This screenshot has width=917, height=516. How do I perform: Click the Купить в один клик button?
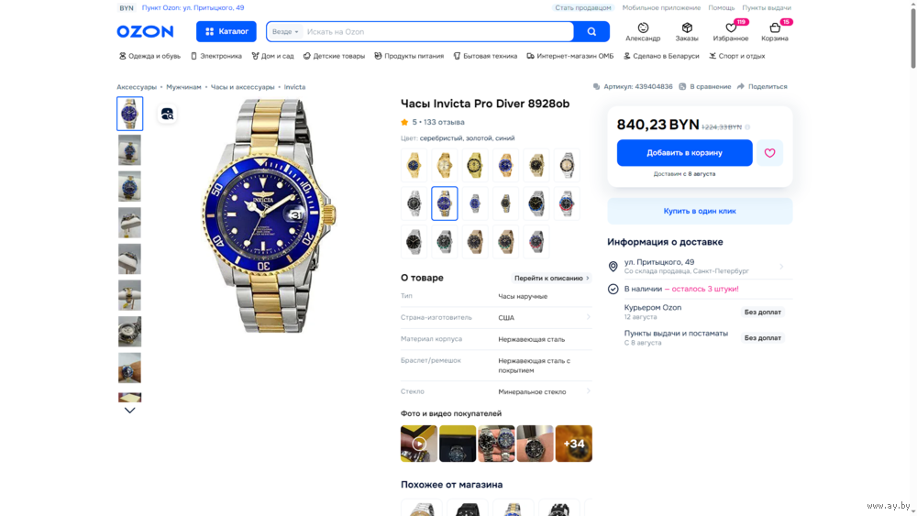coord(700,211)
